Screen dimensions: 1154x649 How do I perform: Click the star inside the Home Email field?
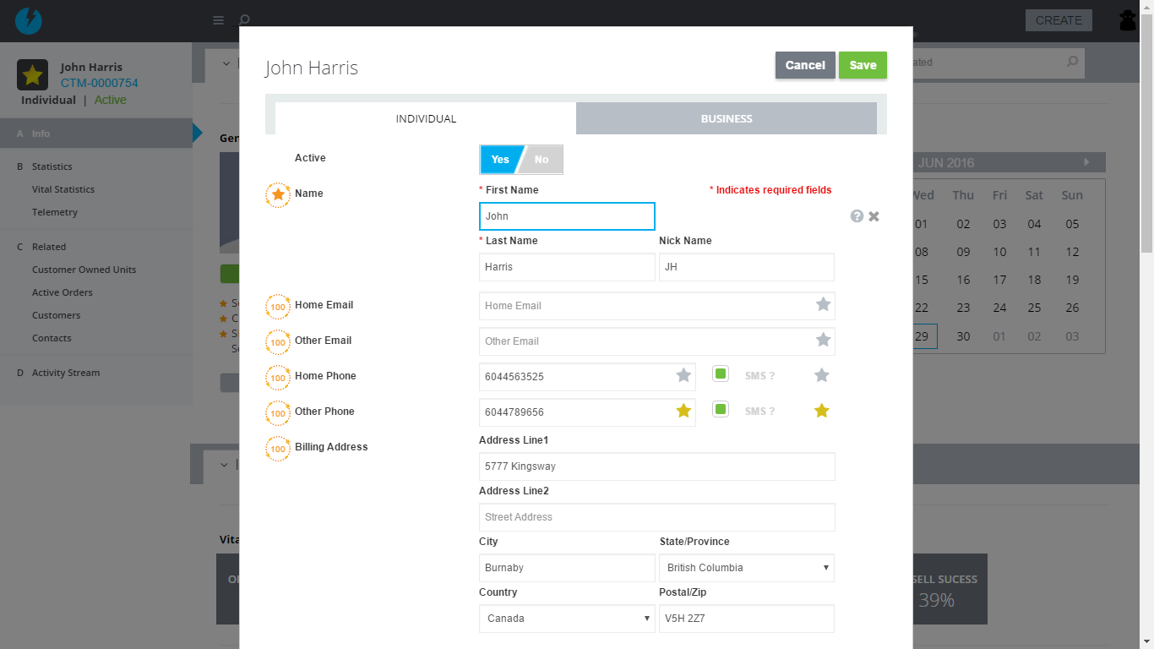[x=822, y=305]
